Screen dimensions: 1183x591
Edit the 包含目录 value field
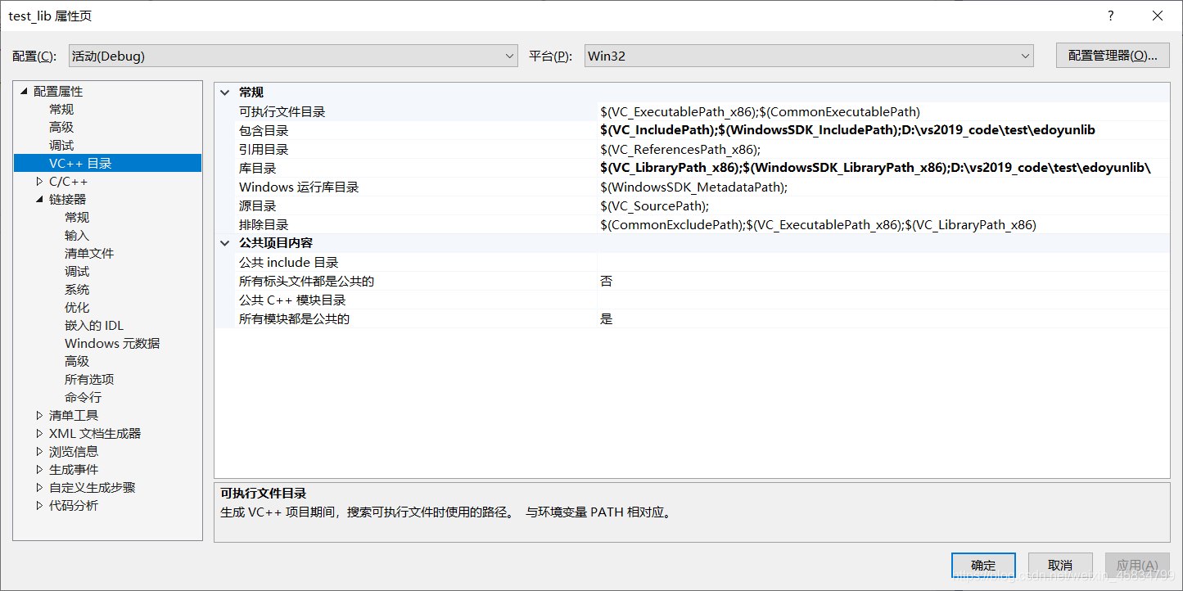[883, 130]
